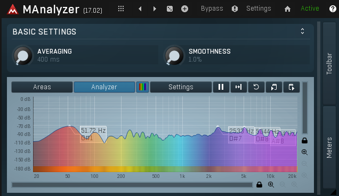Click the randomize dice icon
This screenshot has height=196, width=339.
click(x=170, y=9)
